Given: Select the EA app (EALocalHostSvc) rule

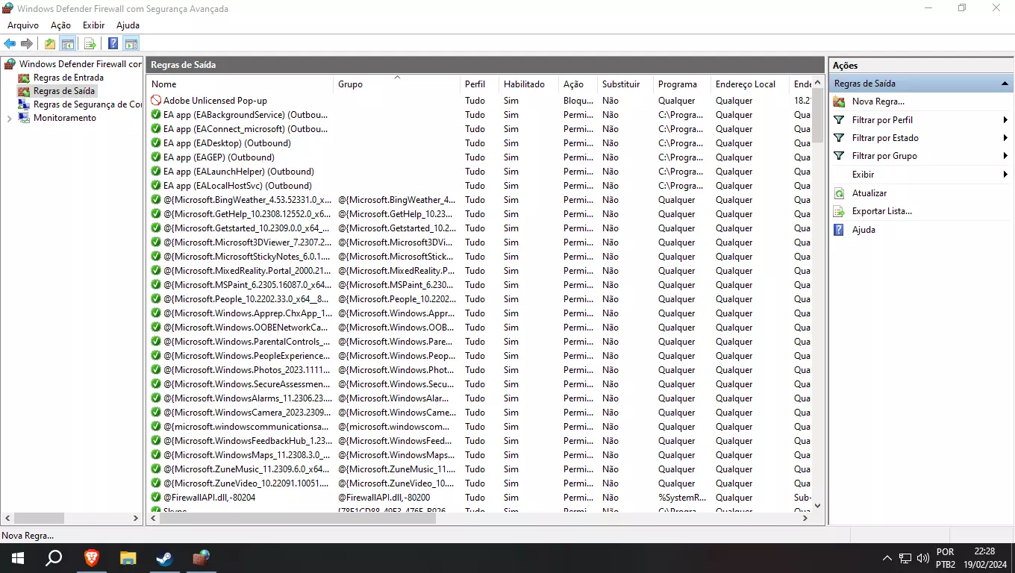Looking at the screenshot, I should [237, 186].
